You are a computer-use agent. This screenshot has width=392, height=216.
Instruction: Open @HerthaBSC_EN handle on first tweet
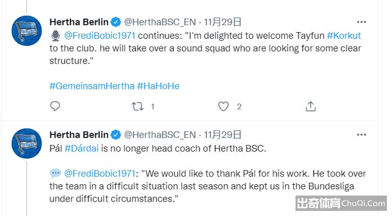pyautogui.click(x=160, y=22)
